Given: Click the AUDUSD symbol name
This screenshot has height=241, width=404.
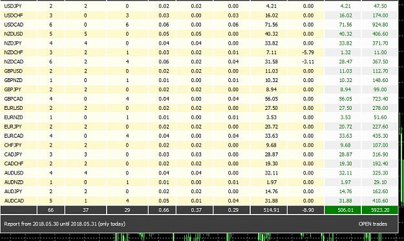Looking at the screenshot, I should click(14, 173).
